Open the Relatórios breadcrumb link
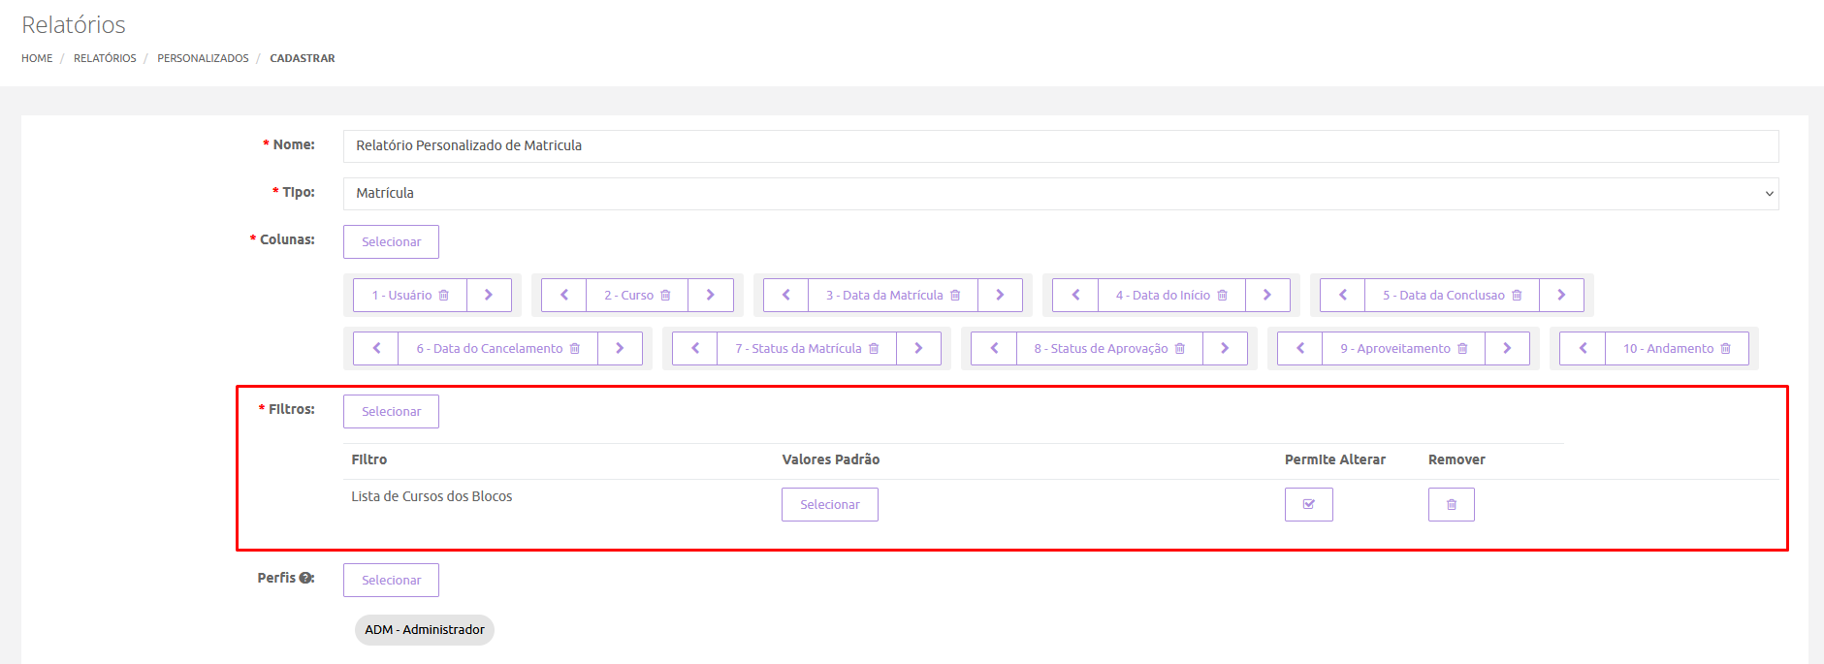 click(105, 59)
